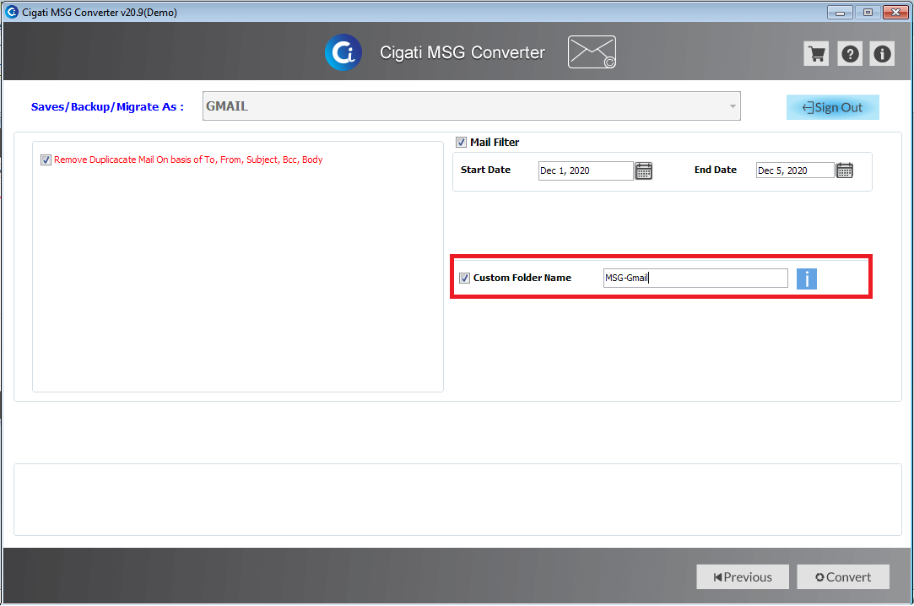Click the End Date label

tap(715, 170)
